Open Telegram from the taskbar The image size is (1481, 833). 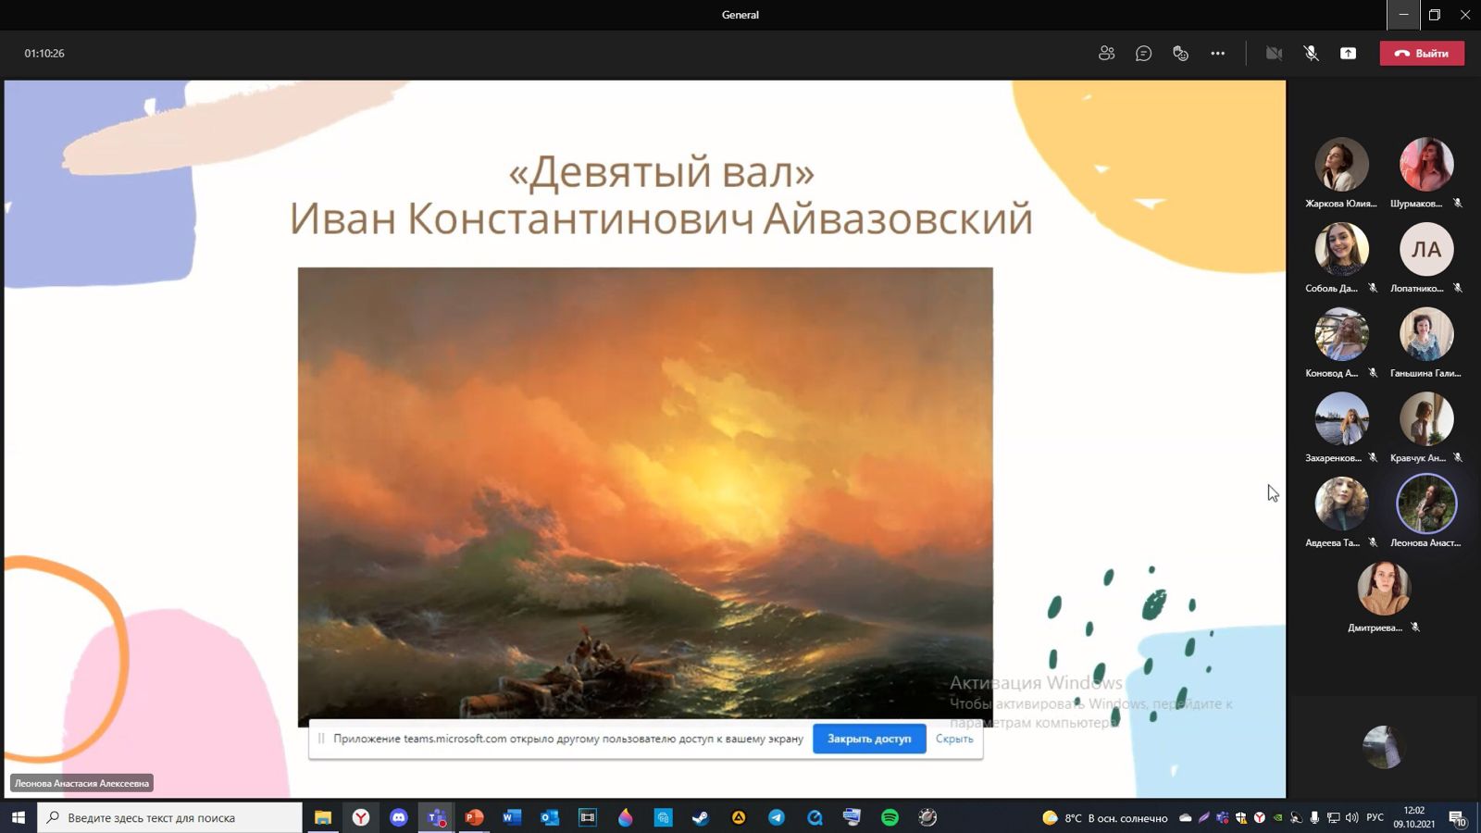(x=776, y=817)
